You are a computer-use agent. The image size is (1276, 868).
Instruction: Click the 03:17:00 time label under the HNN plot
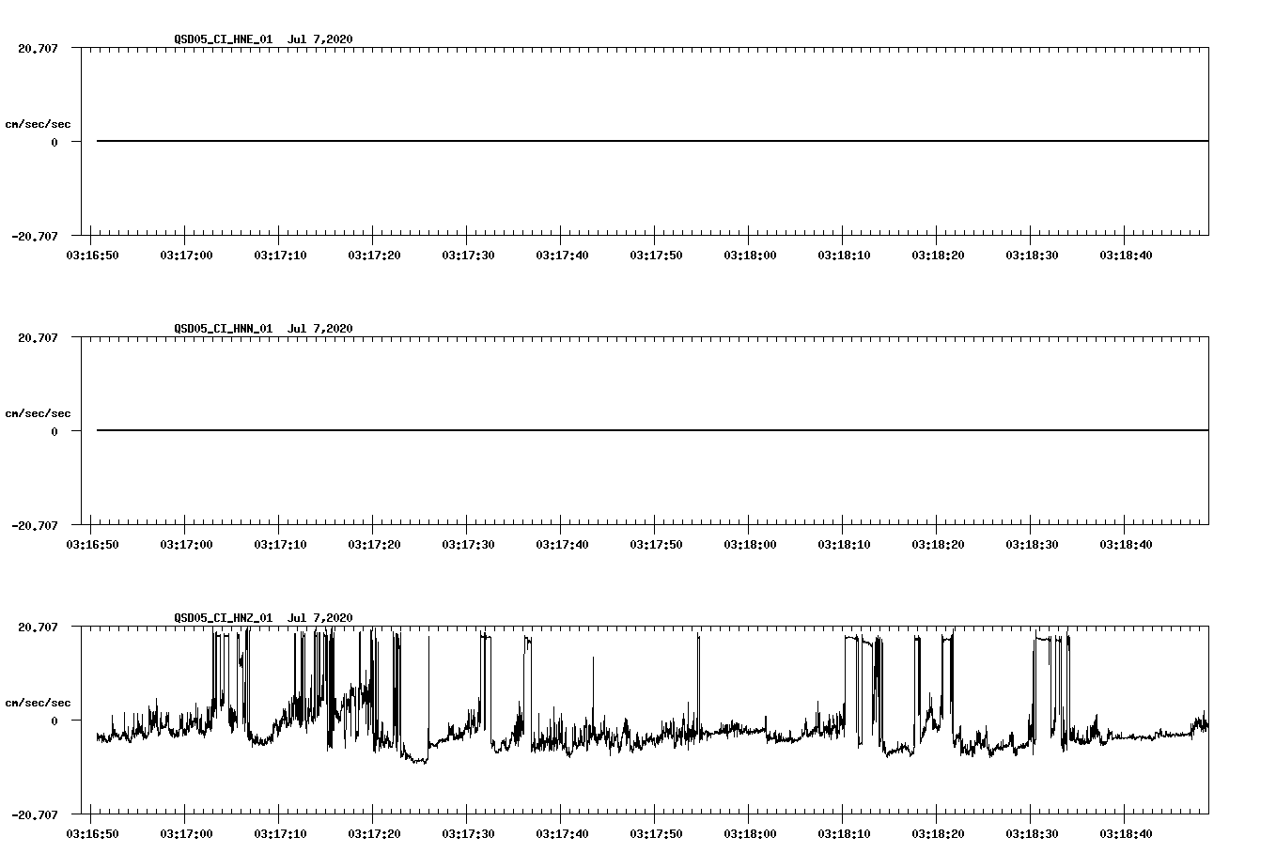(186, 544)
